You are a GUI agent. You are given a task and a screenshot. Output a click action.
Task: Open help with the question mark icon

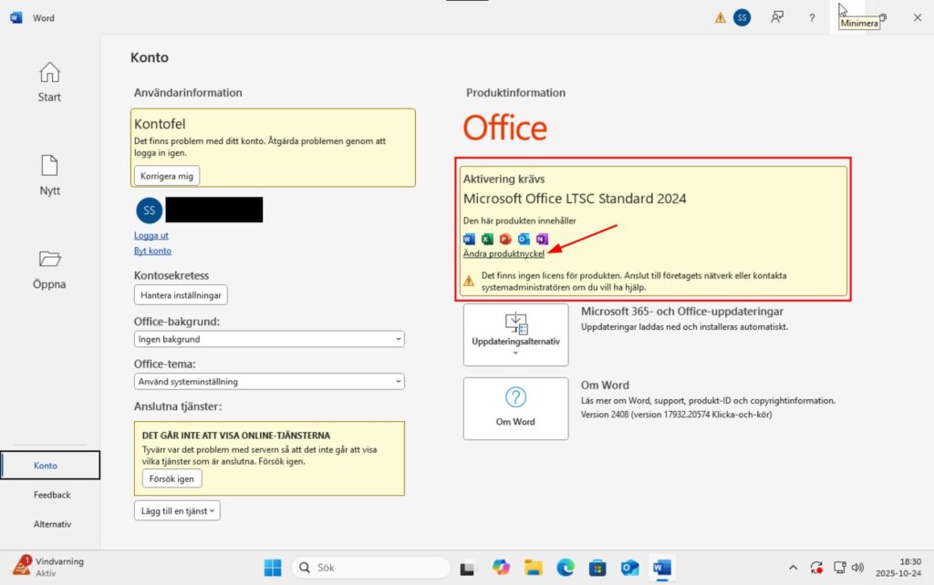[x=812, y=17]
